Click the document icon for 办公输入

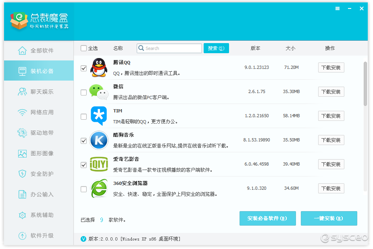tap(22, 194)
